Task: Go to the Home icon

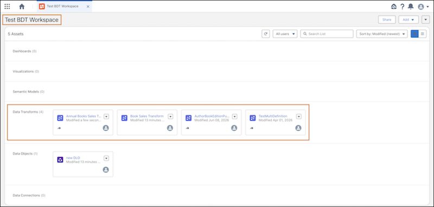Action: point(22,6)
